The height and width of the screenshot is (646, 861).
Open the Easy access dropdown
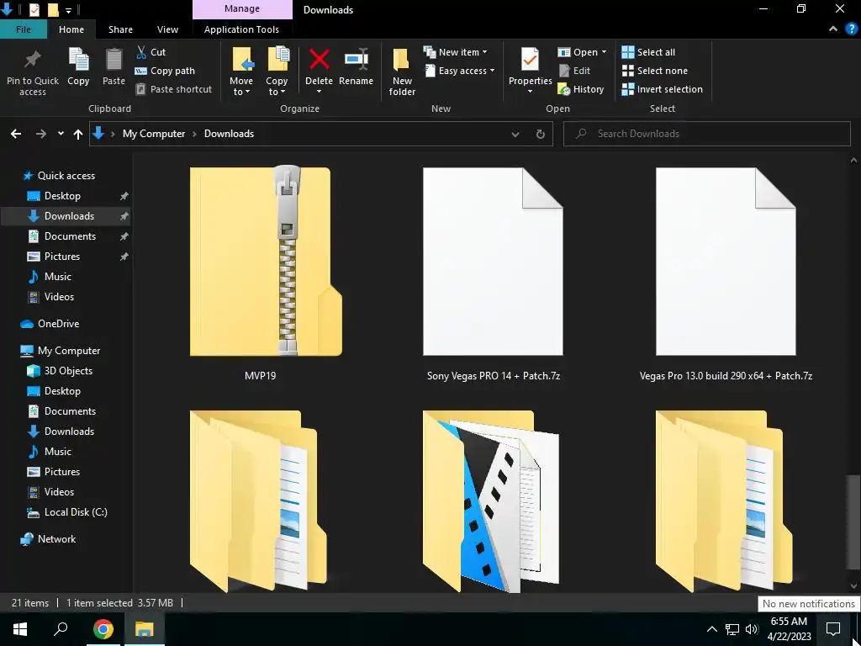click(x=459, y=71)
